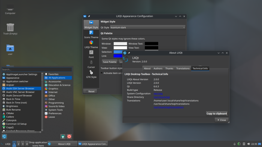The height and width of the screenshot is (147, 262).
Task: Open the Cursor settings section
Action: (x=91, y=65)
